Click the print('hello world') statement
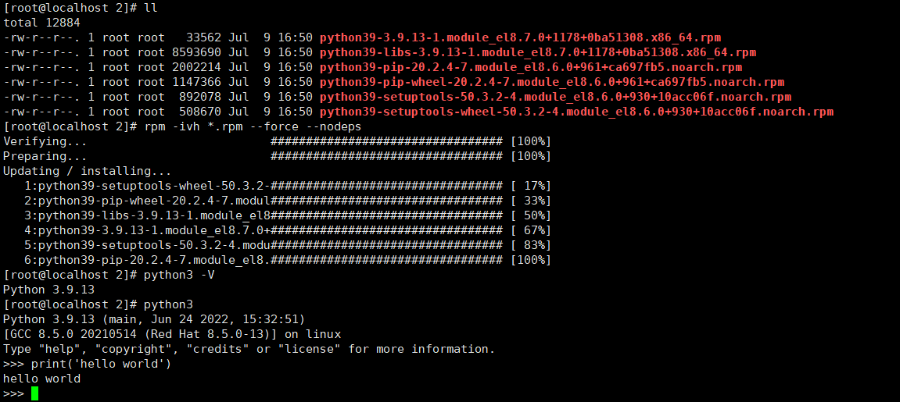This screenshot has width=900, height=402. tap(101, 365)
